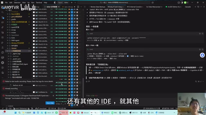Check the checkbox for khac95.1.0 row
Screen dimensions: 206x115
(34, 22)
